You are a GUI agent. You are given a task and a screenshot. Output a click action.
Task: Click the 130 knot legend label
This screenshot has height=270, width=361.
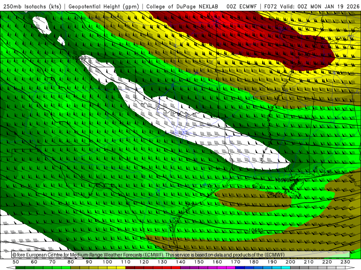click(x=162, y=262)
